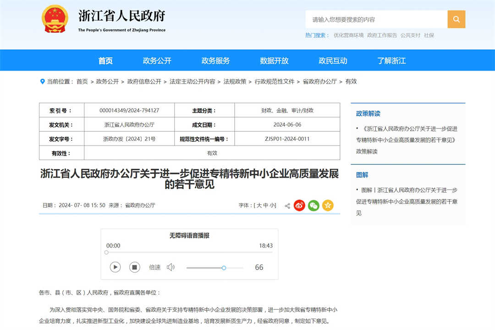Share the article via WeChat icon
Screen dimensions: 495x330
tap(313, 206)
